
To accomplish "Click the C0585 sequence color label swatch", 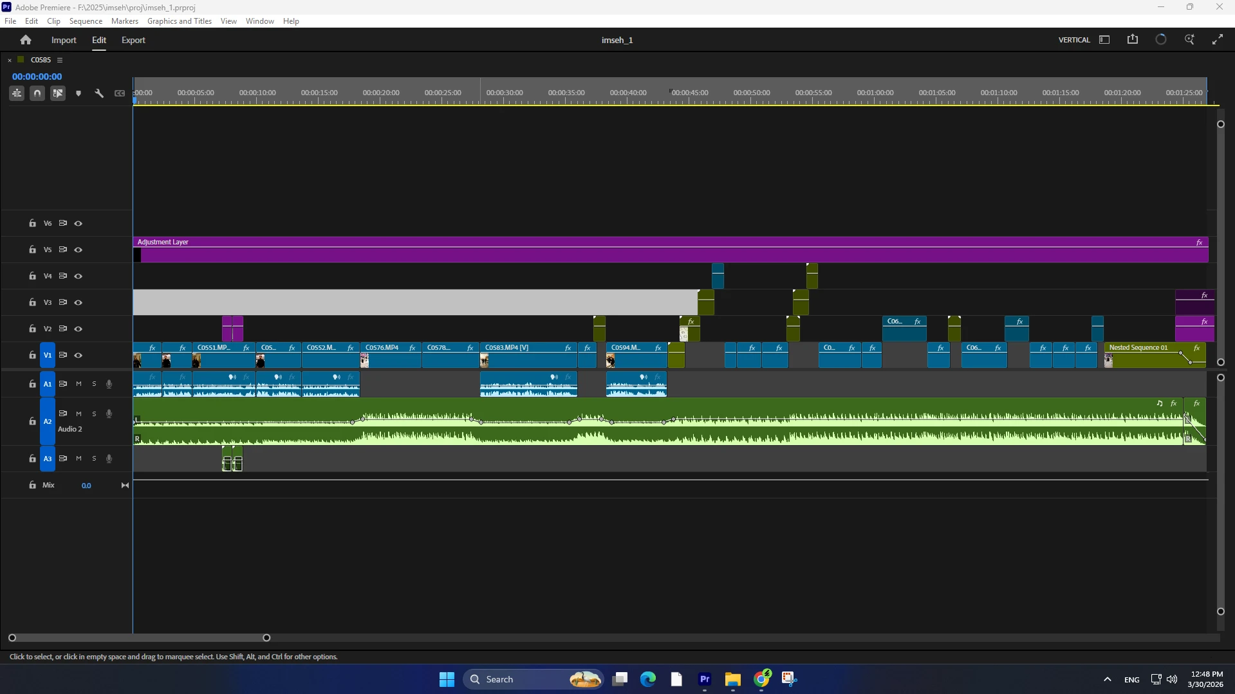I will (21, 60).
